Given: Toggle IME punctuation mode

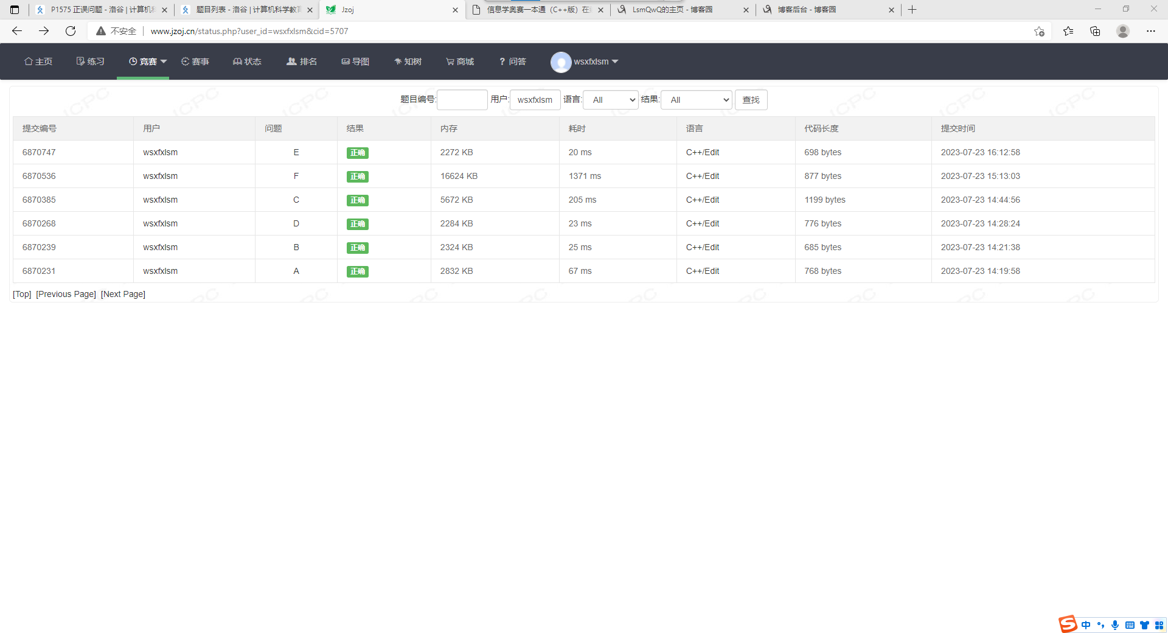Looking at the screenshot, I should click(x=1100, y=625).
